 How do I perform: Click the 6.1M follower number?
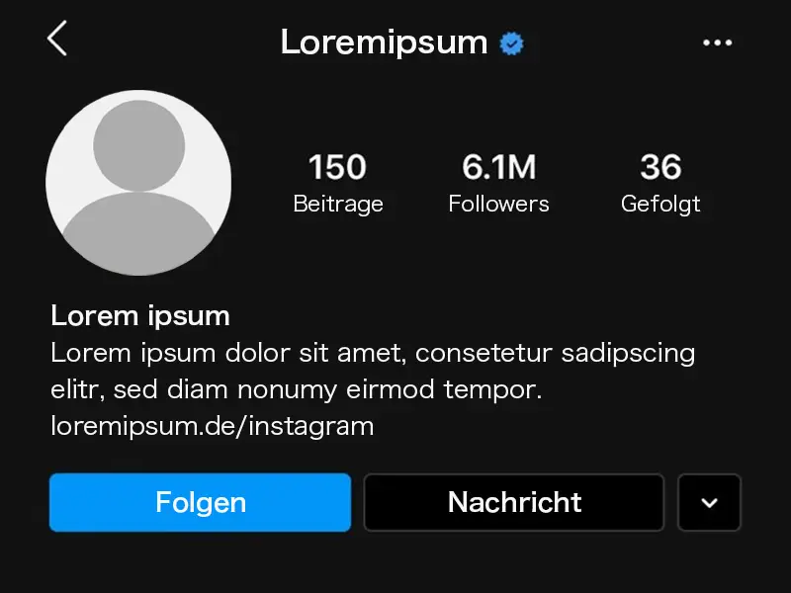pyautogui.click(x=498, y=167)
